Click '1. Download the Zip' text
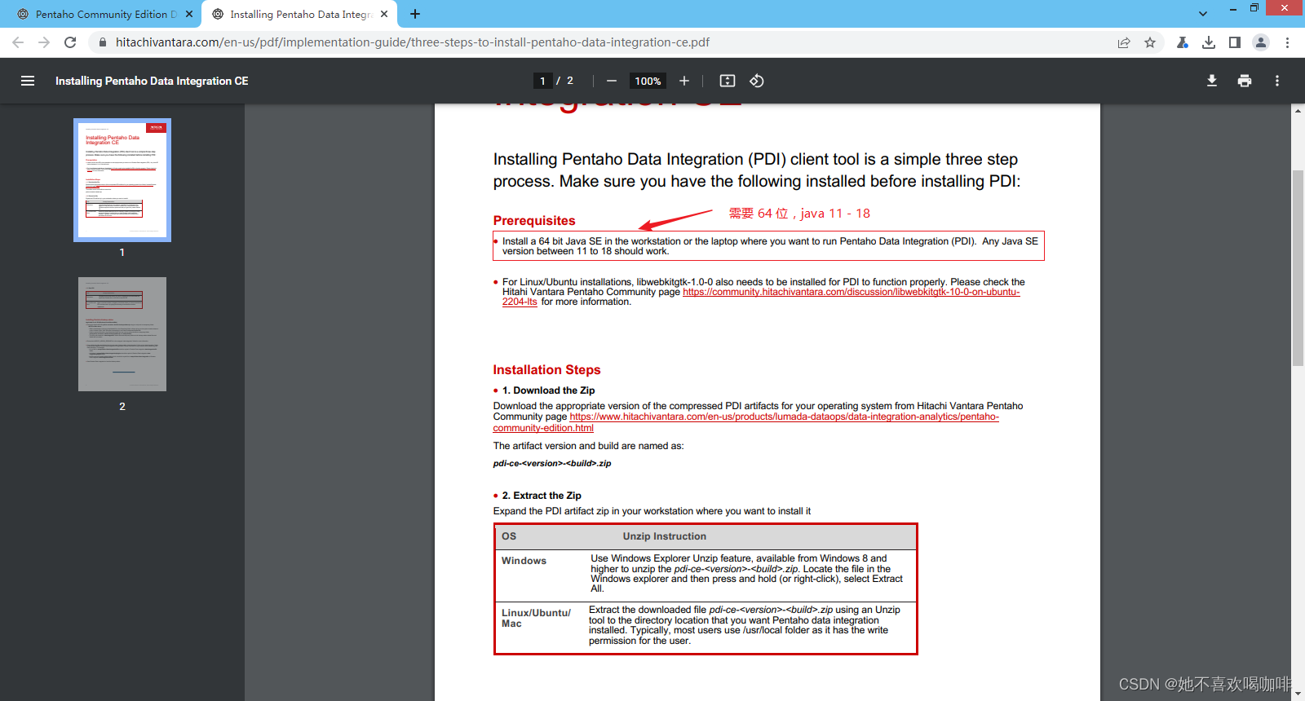Screen dimensions: 1305x701 548,390
